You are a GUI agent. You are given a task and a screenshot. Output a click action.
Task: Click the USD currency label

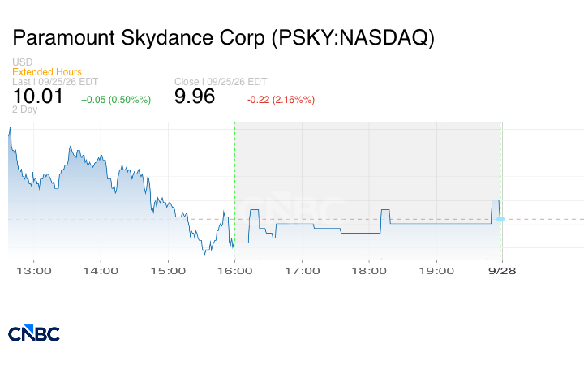point(23,62)
